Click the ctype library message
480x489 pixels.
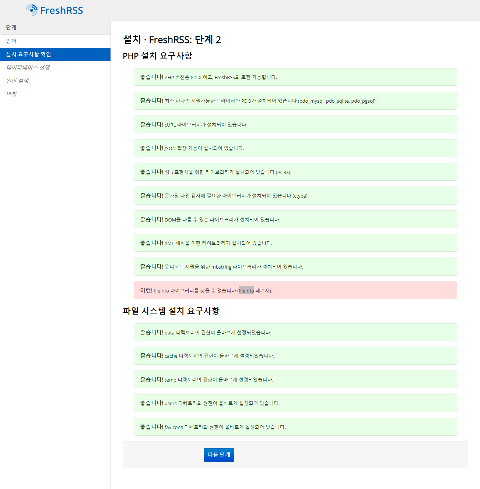295,196
